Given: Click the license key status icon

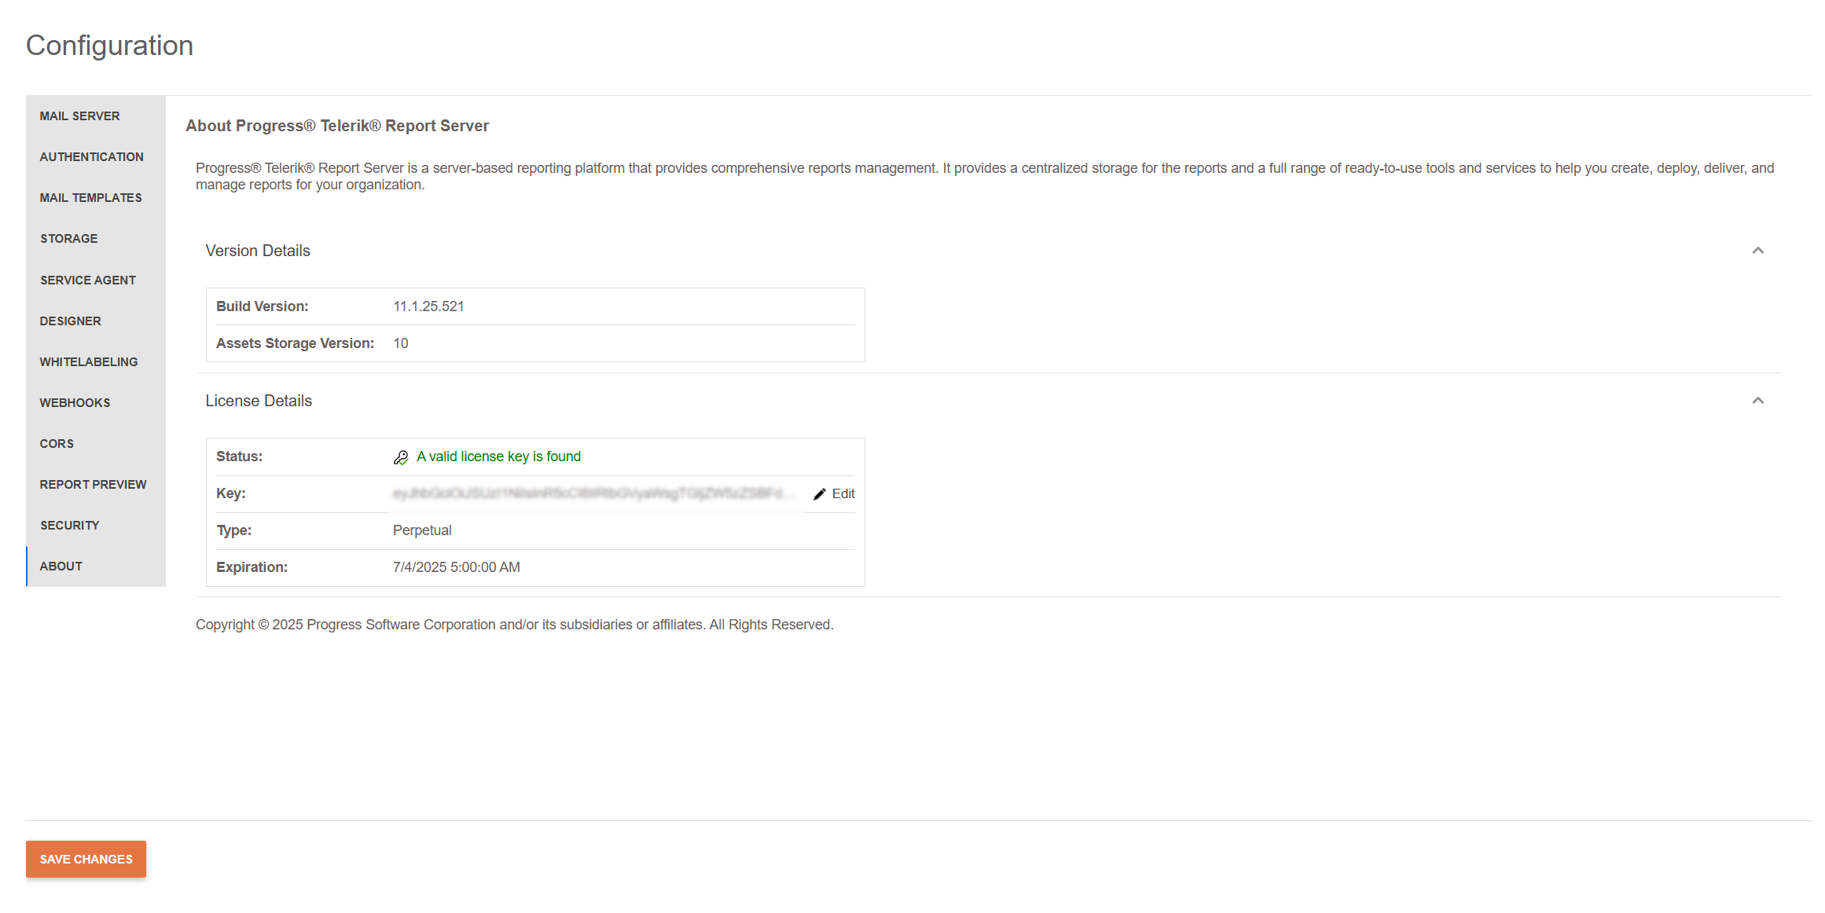Looking at the screenshot, I should (x=402, y=456).
